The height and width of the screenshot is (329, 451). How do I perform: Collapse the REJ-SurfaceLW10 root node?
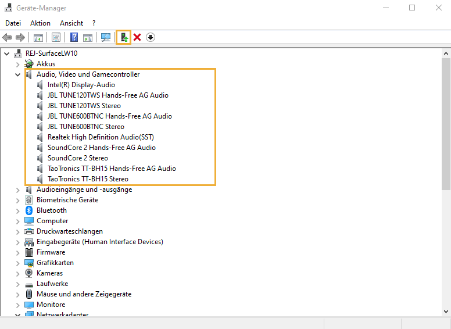(7, 53)
